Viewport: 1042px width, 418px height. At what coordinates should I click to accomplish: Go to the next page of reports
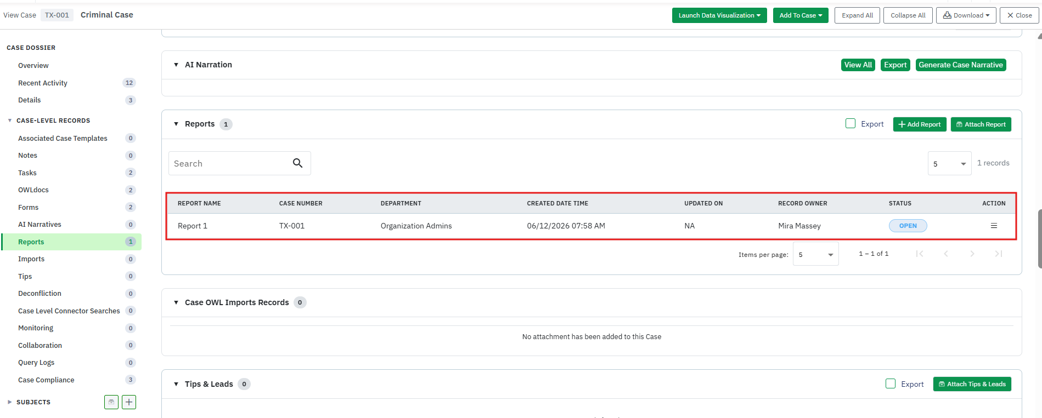click(972, 254)
